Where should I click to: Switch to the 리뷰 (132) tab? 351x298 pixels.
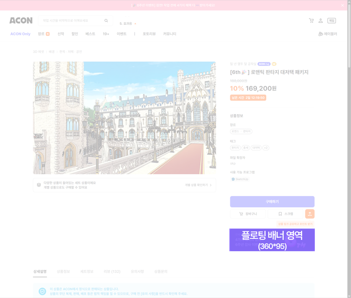(112, 271)
